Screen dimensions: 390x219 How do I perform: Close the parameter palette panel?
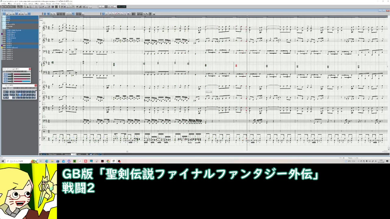pos(30,69)
